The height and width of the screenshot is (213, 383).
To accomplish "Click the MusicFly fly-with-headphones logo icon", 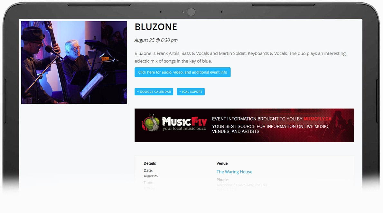I will [x=151, y=123].
